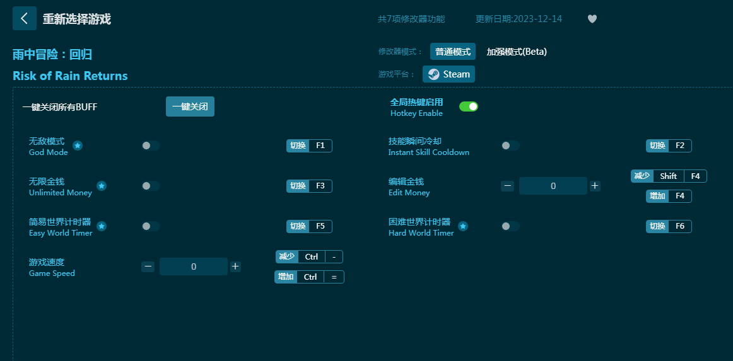The height and width of the screenshot is (361, 733).
Task: Enable the God Mode toggle
Action: (x=151, y=146)
